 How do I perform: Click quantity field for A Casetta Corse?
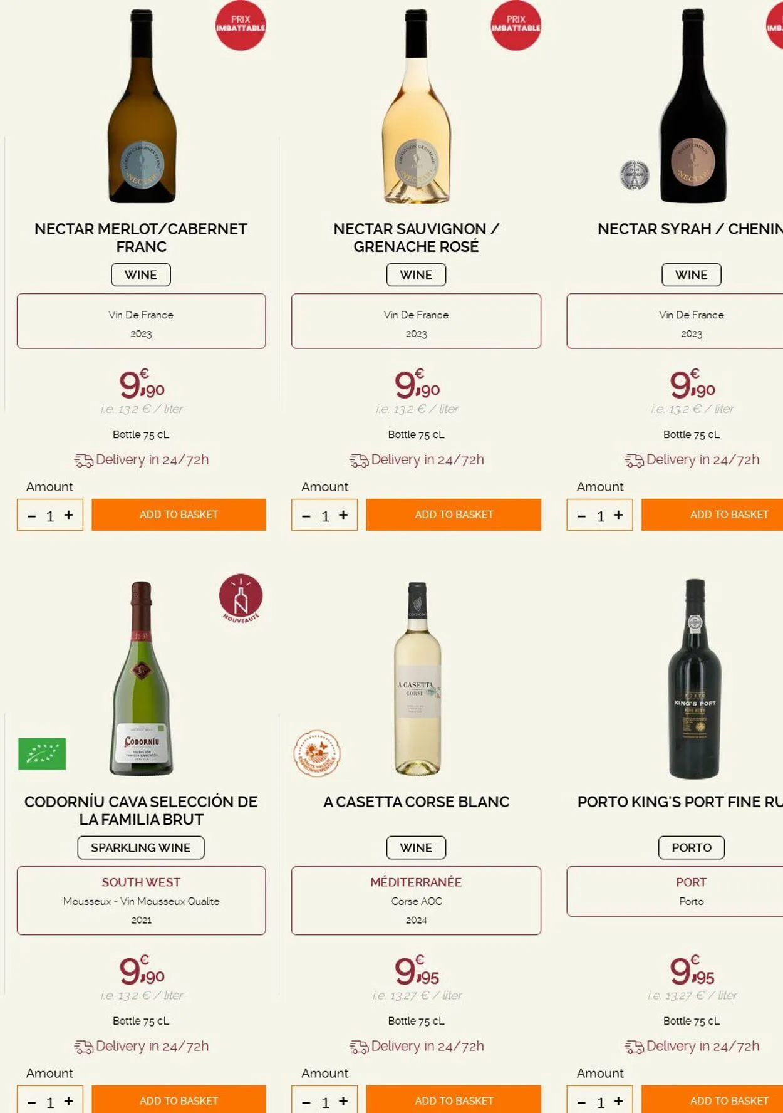click(x=325, y=1102)
